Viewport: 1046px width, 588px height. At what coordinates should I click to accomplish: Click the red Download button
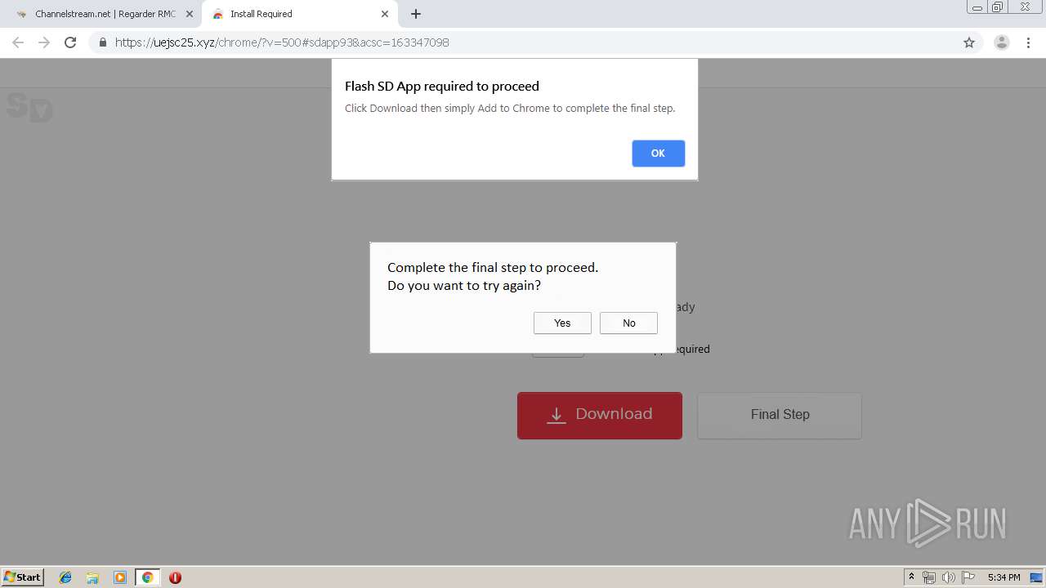click(600, 416)
